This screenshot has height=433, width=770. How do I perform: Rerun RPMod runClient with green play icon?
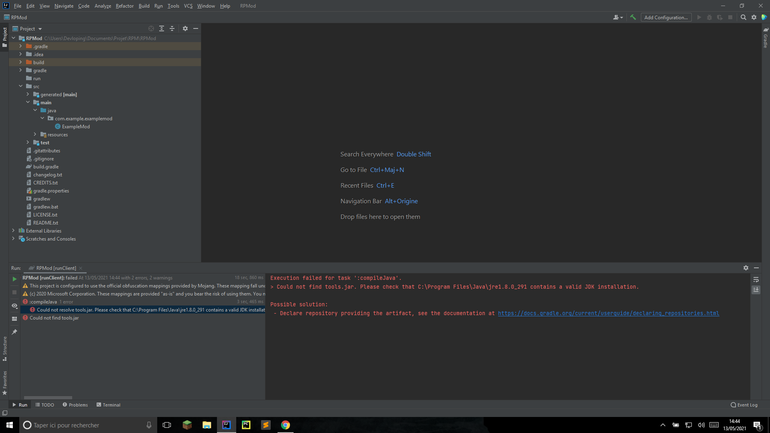14,279
